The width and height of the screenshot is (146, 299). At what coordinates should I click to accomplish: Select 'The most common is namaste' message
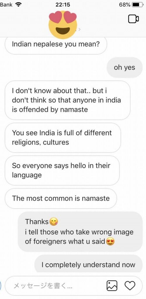[x=61, y=199]
